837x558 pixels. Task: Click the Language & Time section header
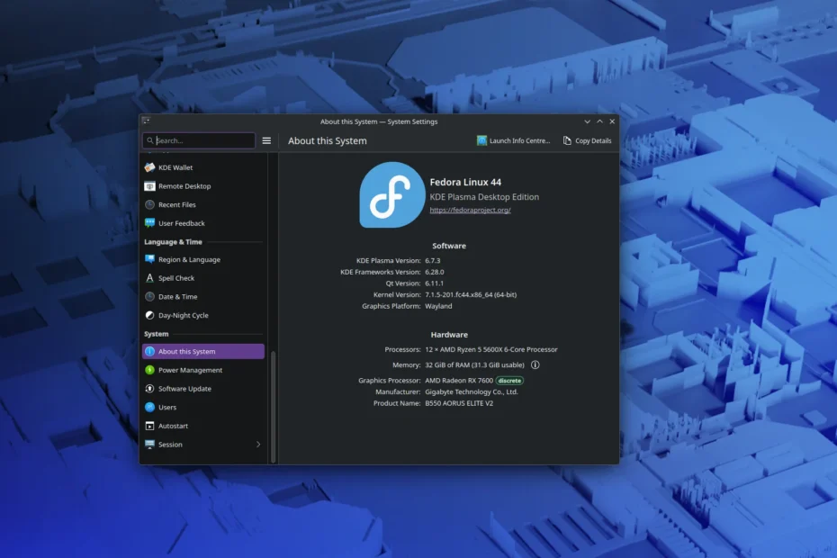tap(173, 242)
